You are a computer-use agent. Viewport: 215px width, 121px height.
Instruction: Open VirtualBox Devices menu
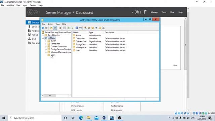[33, 5]
